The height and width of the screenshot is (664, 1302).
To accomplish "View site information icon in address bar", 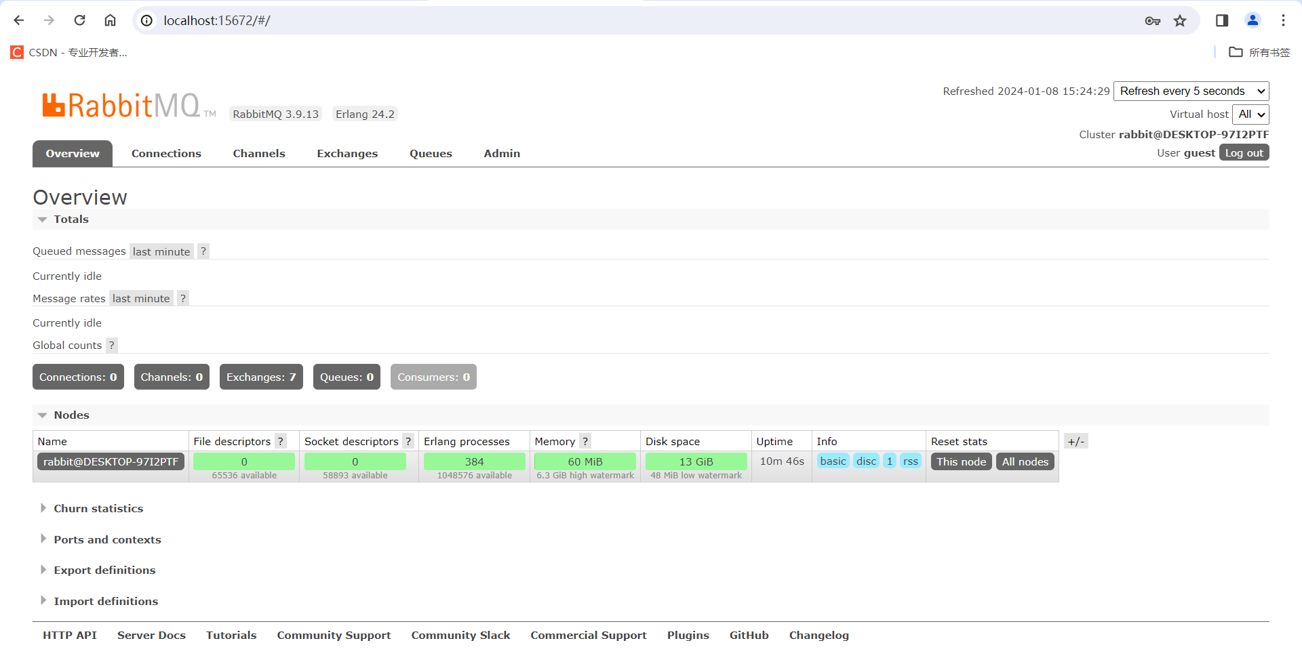I will click(146, 20).
